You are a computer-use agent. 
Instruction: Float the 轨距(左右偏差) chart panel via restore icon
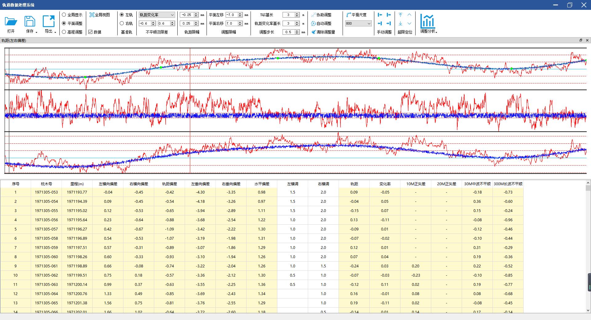pyautogui.click(x=581, y=40)
